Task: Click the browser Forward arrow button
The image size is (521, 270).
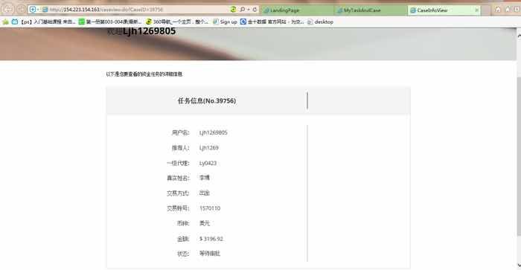Action: click(x=21, y=10)
